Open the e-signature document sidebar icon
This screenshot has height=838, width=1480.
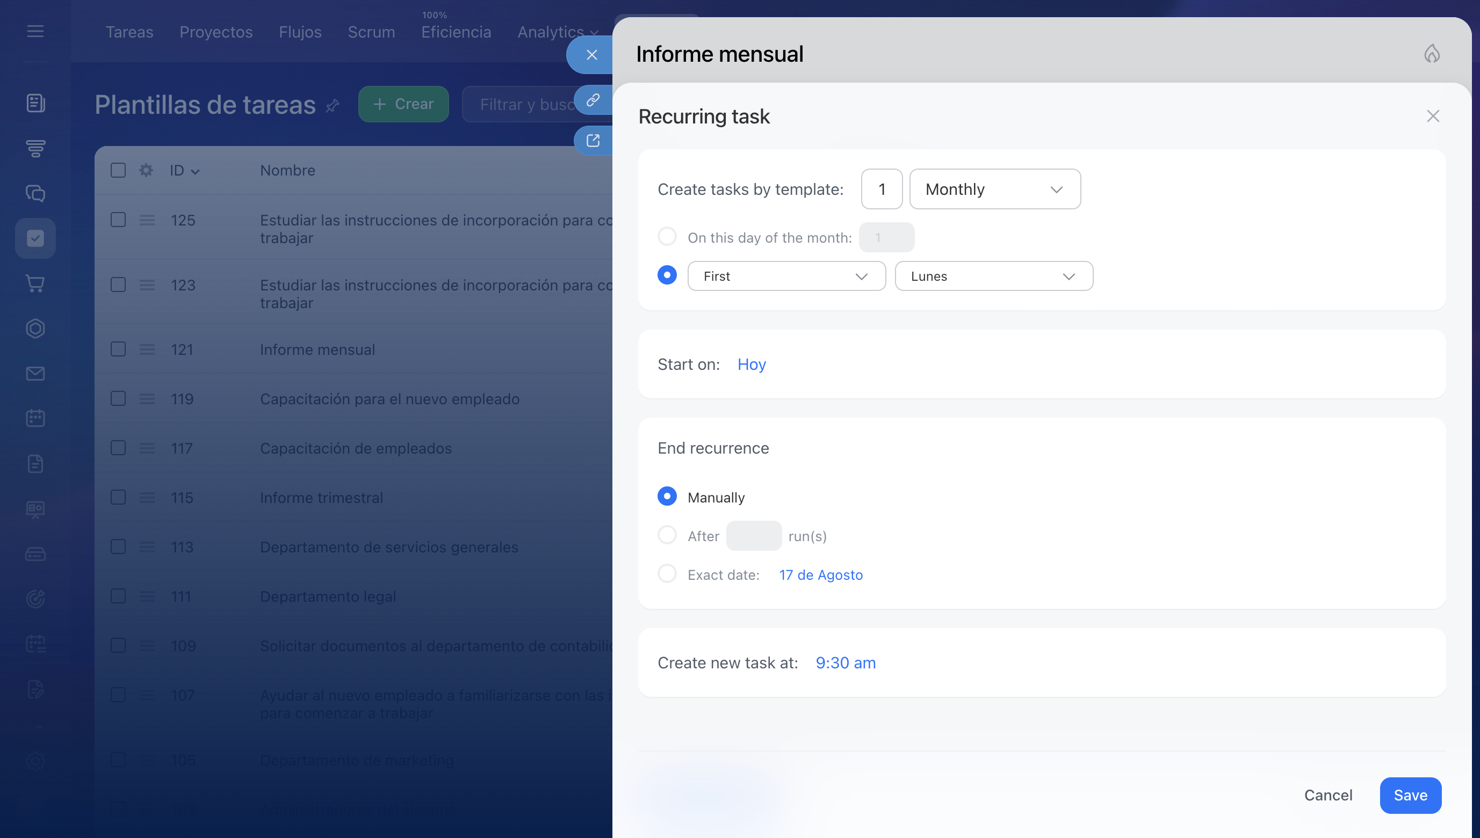pos(35,689)
